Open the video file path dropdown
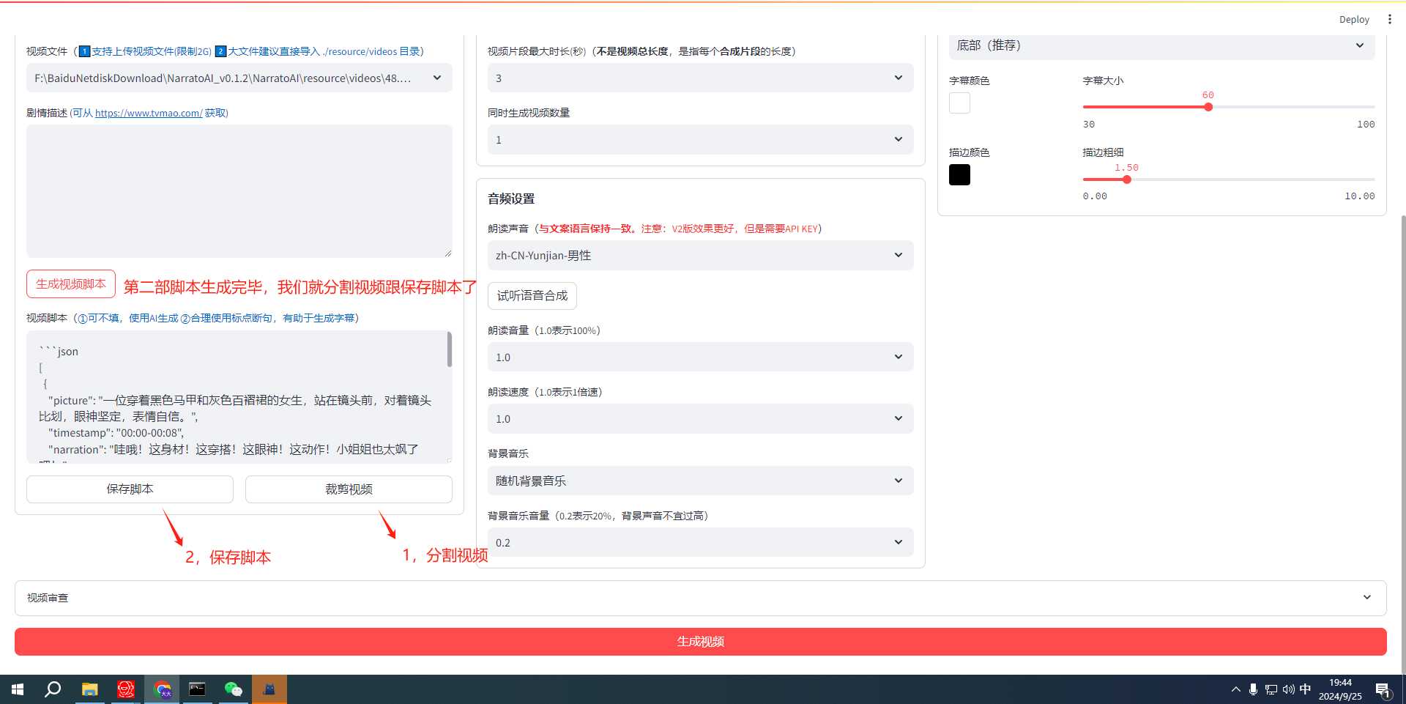 (239, 78)
